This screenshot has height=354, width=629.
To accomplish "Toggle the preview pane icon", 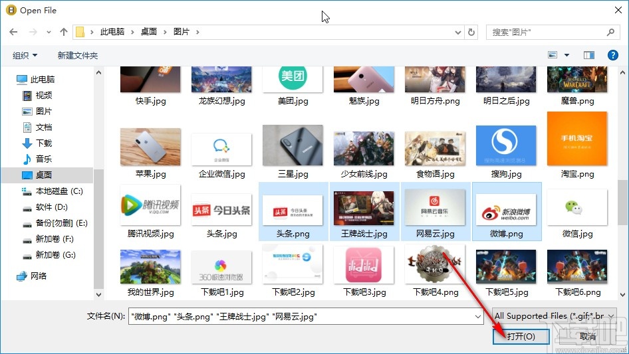I will pyautogui.click(x=589, y=55).
